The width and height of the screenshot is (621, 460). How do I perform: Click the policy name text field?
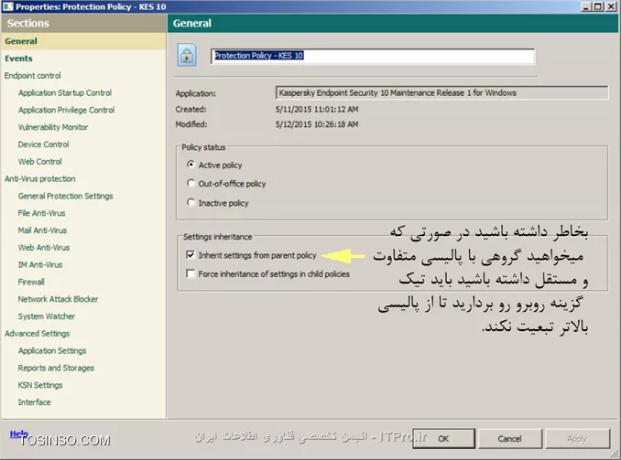pyautogui.click(x=373, y=56)
